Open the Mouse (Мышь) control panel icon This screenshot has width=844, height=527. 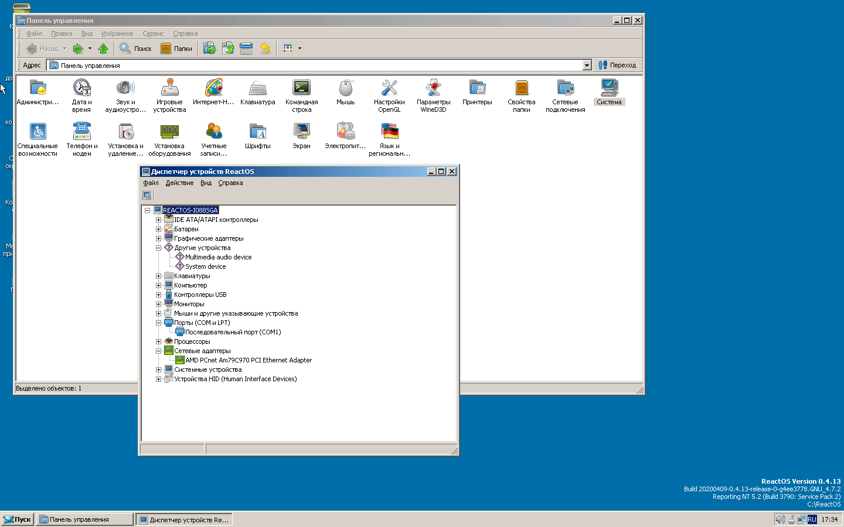coord(345,89)
